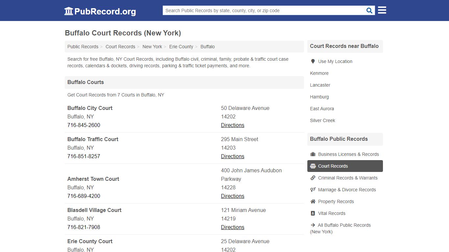The width and height of the screenshot is (449, 252).
Task: Click the ID card icon for Vital Records
Action: click(313, 213)
